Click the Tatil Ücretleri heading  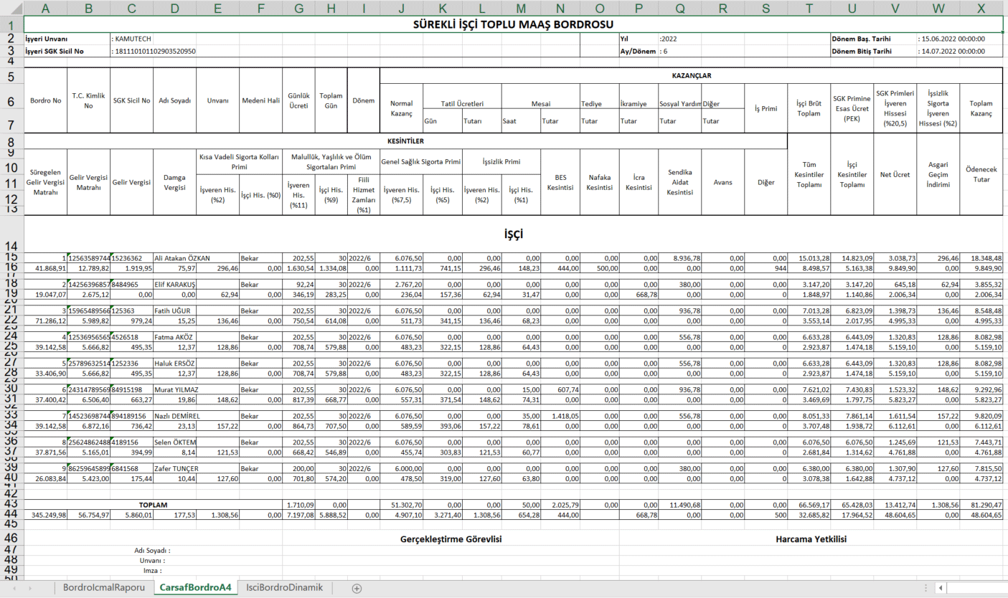coord(462,104)
